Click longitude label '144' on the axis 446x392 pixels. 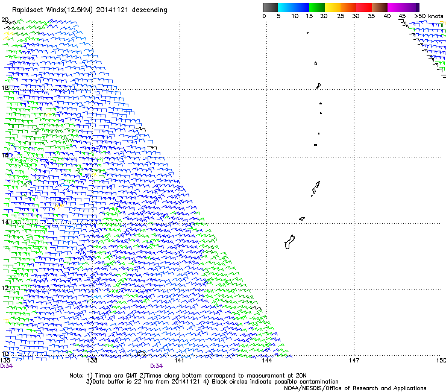(x=266, y=361)
